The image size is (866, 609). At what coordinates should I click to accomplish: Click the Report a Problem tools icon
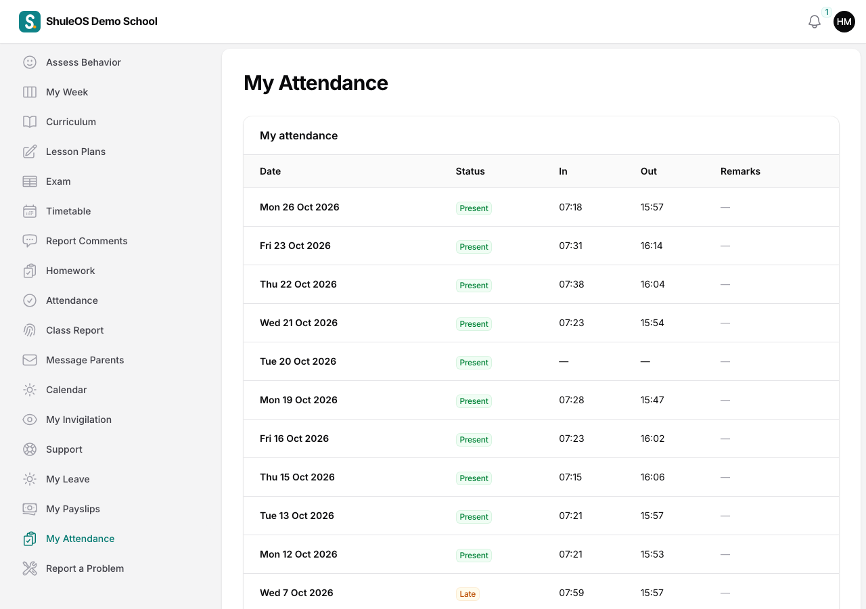tap(30, 568)
